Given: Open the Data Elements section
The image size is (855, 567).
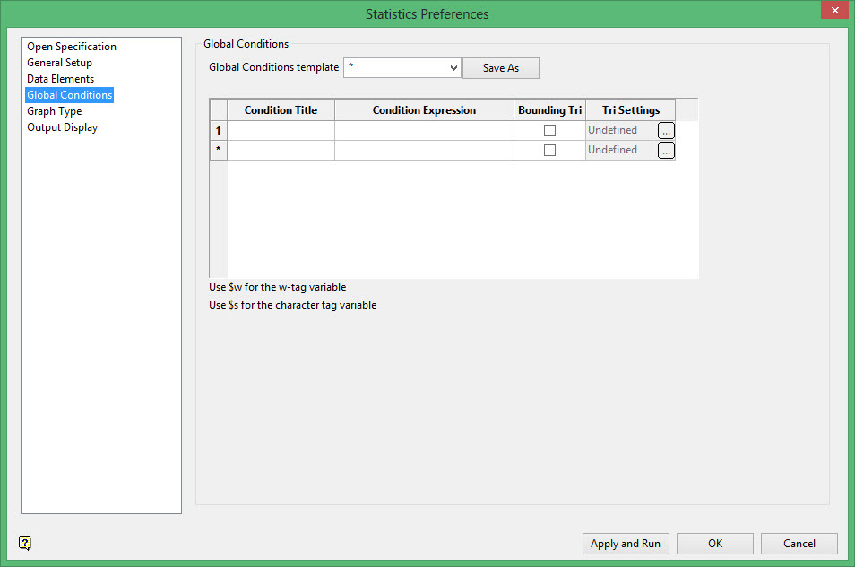Looking at the screenshot, I should [60, 79].
